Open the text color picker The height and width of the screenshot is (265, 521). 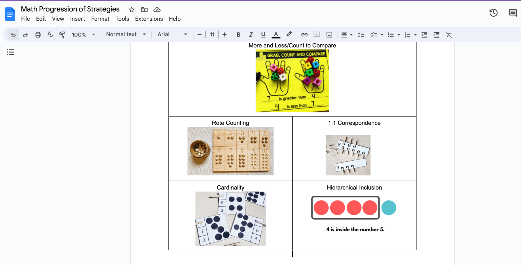pyautogui.click(x=276, y=34)
